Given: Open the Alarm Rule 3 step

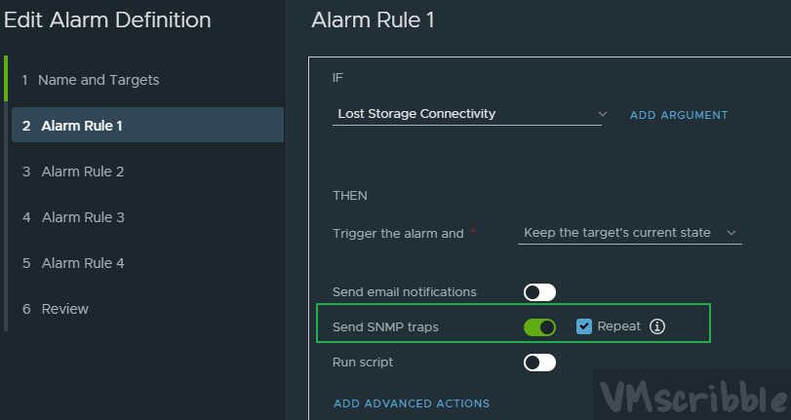Looking at the screenshot, I should (x=83, y=217).
